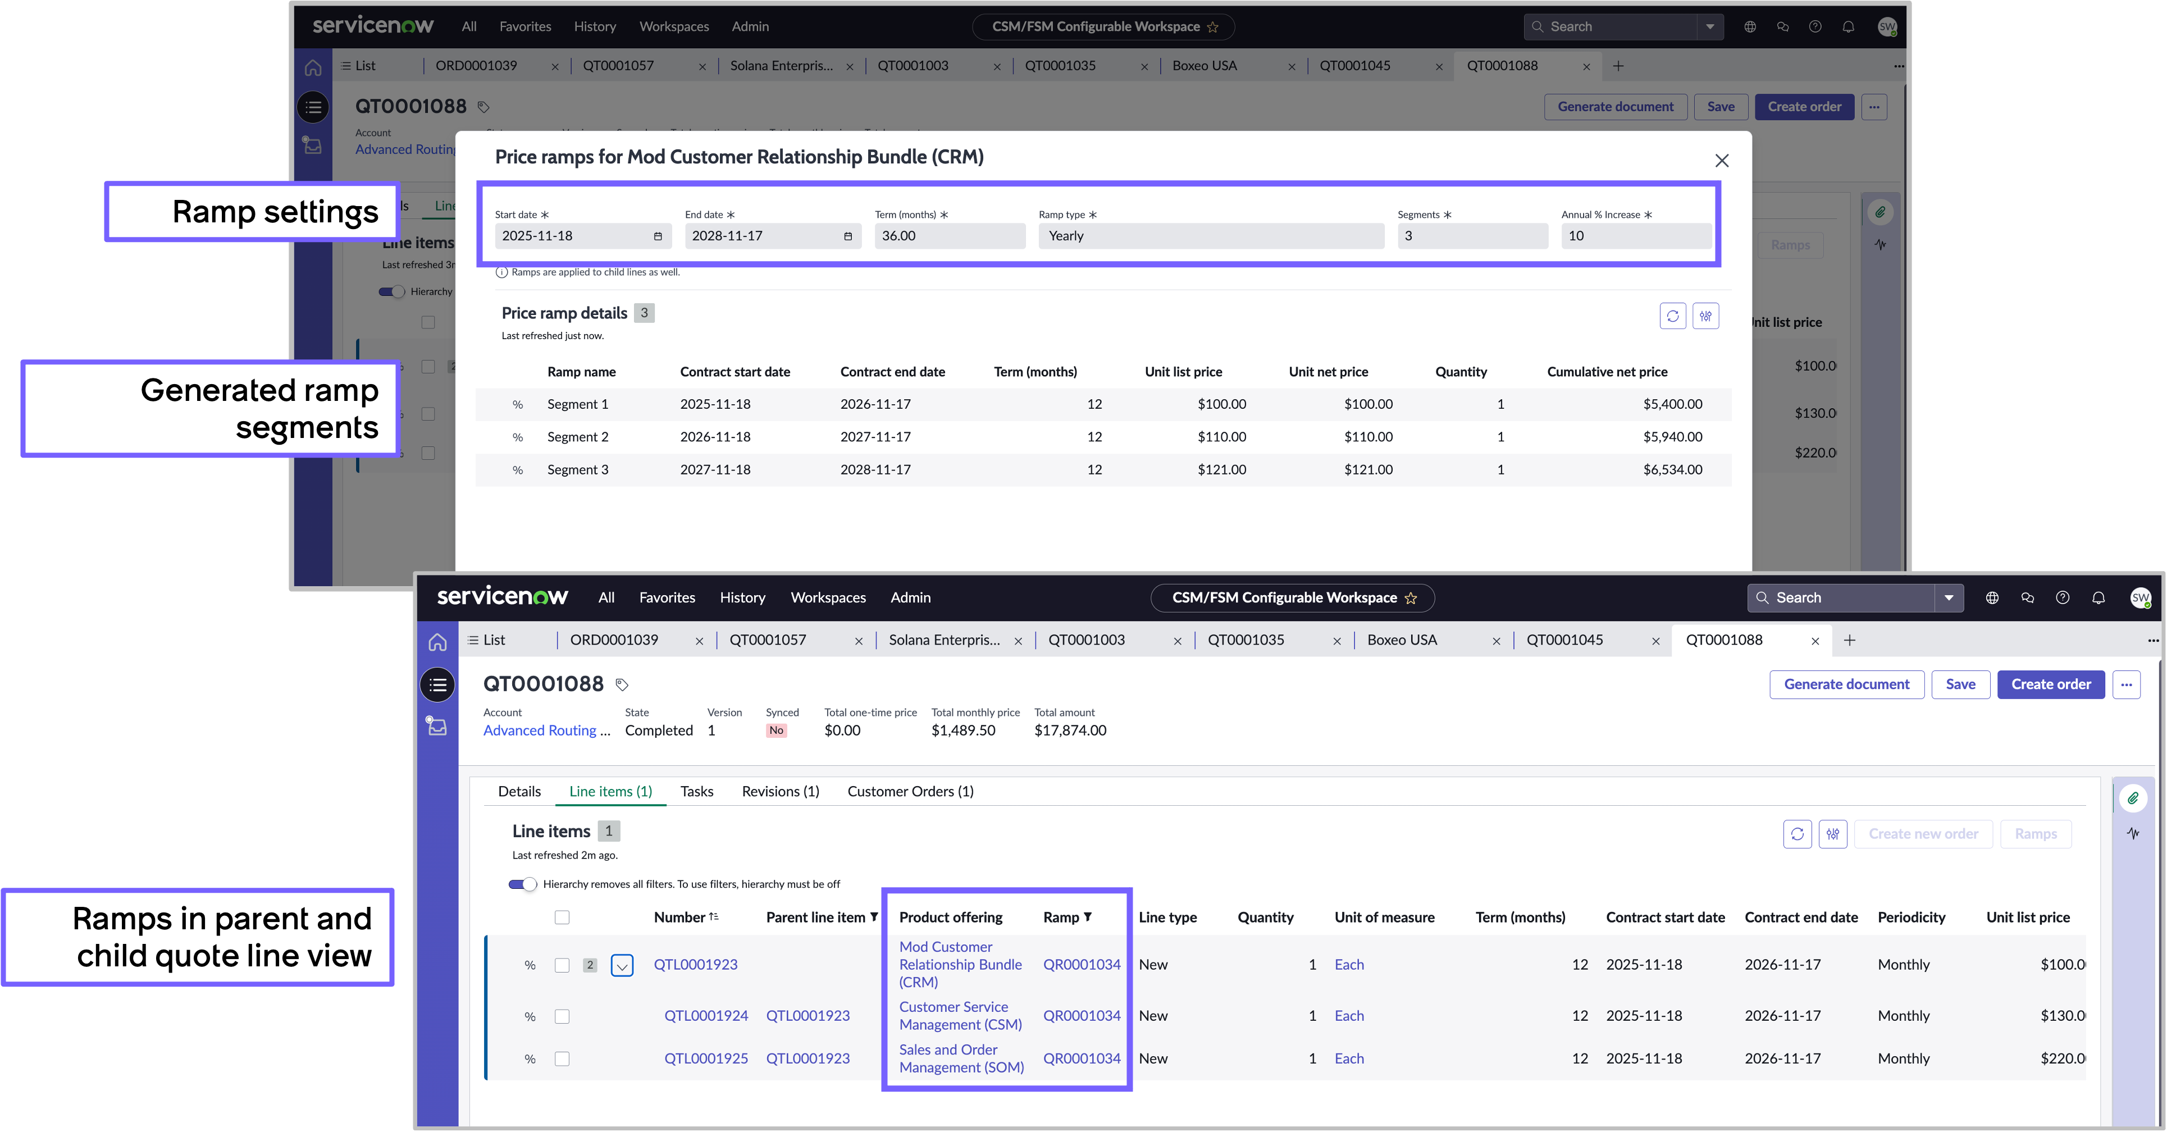
Task: Open Line items list personalization settings icon
Action: pyautogui.click(x=1833, y=834)
